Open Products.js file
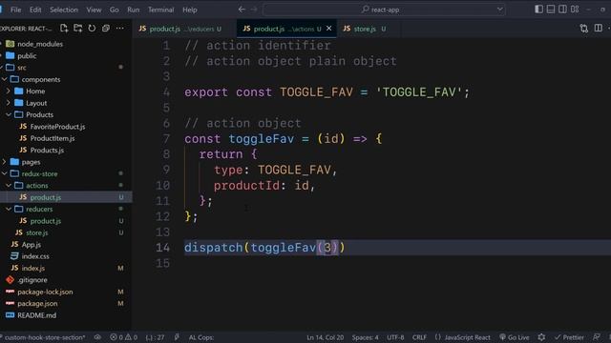This screenshot has height=343, width=611. click(x=47, y=151)
